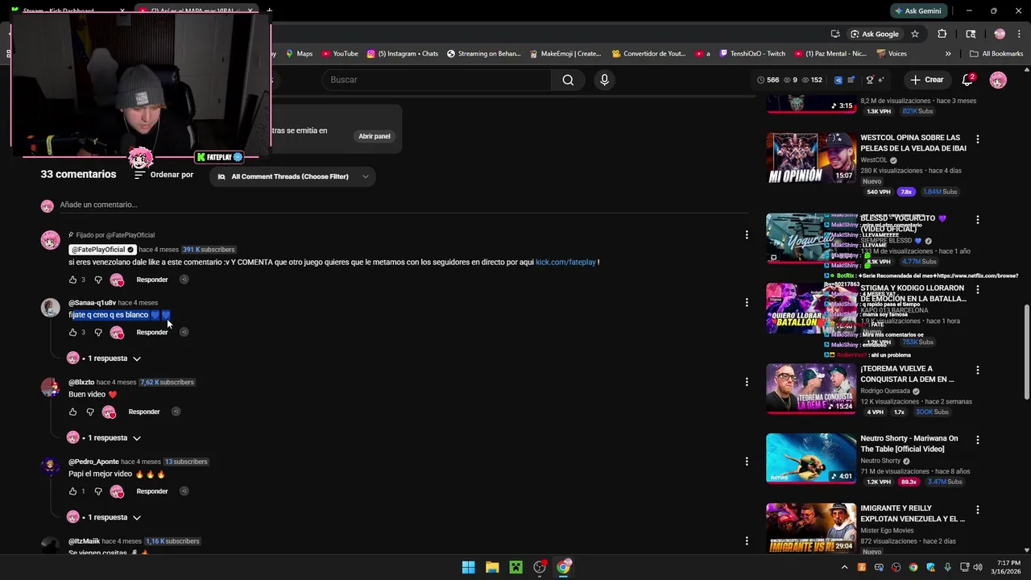Open the YouTube bookmark
Viewport: 1031px width, 580px height.
339,54
